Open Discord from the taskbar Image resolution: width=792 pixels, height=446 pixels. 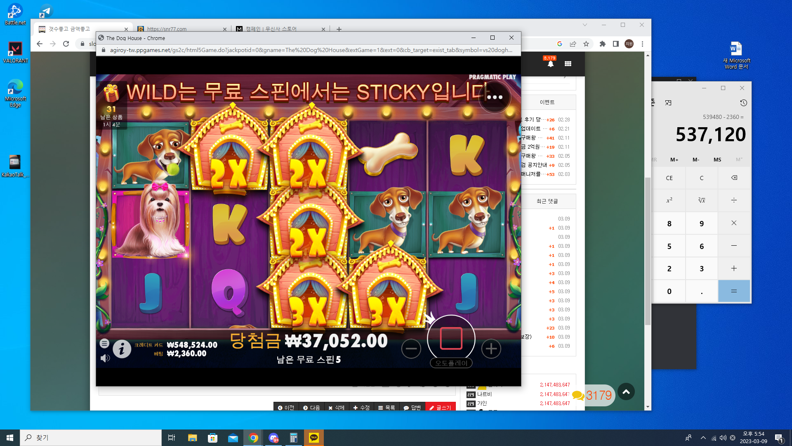273,438
